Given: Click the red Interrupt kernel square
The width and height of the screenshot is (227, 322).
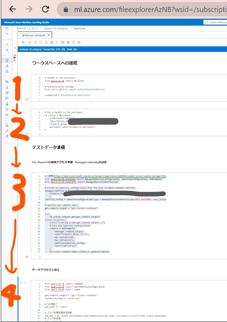Looking at the screenshot, I should click(x=35, y=42).
